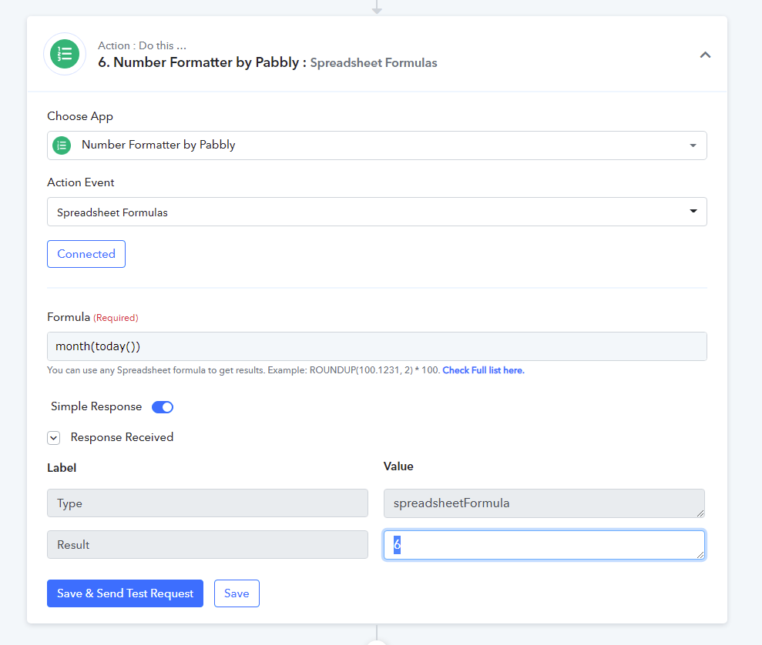Image resolution: width=762 pixels, height=645 pixels.
Task: Click the resize handle of Result value box
Action: 700,555
